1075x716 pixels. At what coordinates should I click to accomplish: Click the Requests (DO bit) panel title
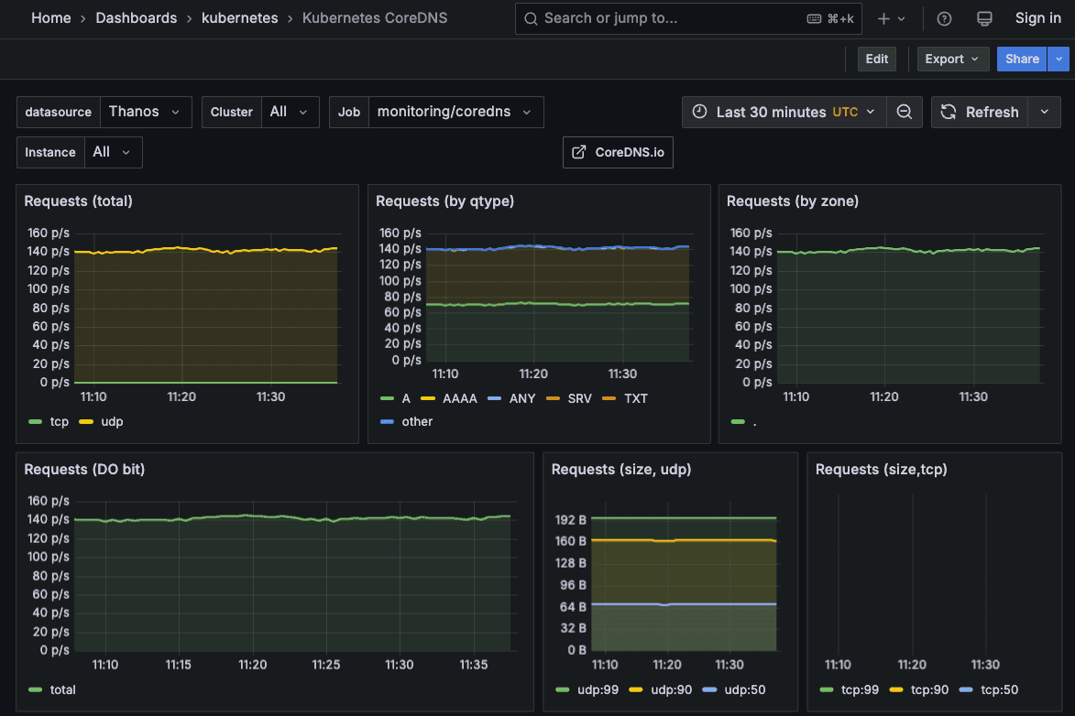click(x=84, y=470)
